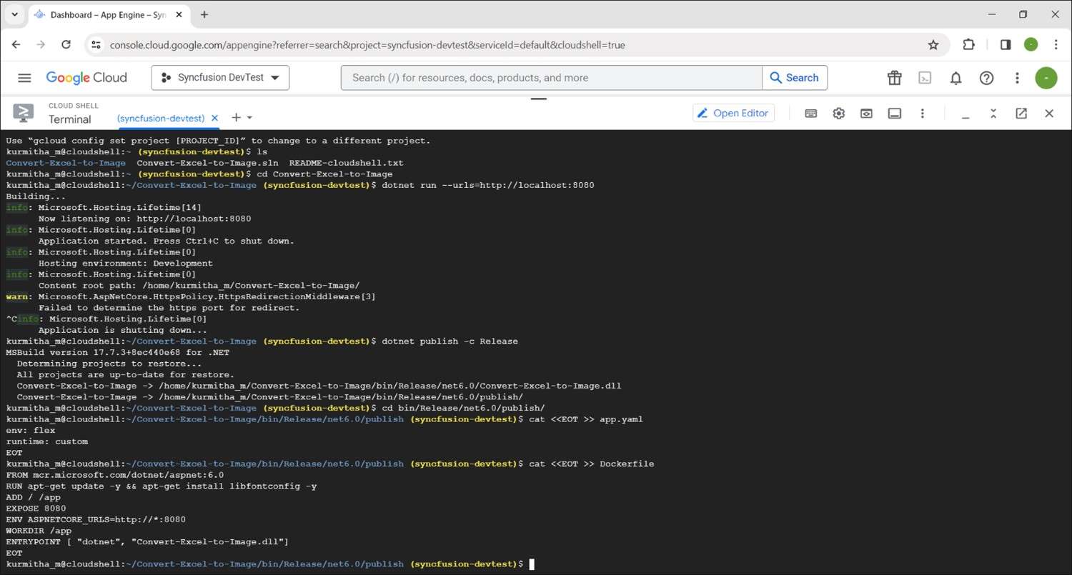Focus the resource search field
Image resolution: width=1072 pixels, height=575 pixels.
[550, 78]
